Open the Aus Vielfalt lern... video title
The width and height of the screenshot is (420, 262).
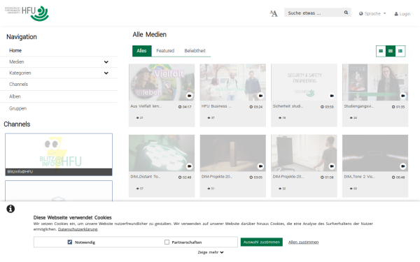pyautogui.click(x=146, y=106)
